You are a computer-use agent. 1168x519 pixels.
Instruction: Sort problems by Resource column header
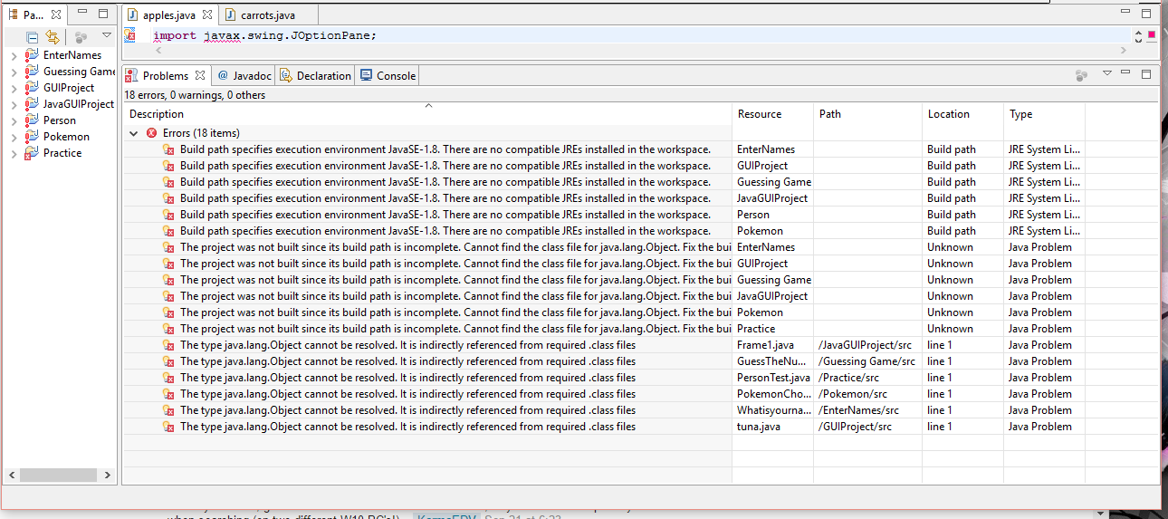coord(772,114)
